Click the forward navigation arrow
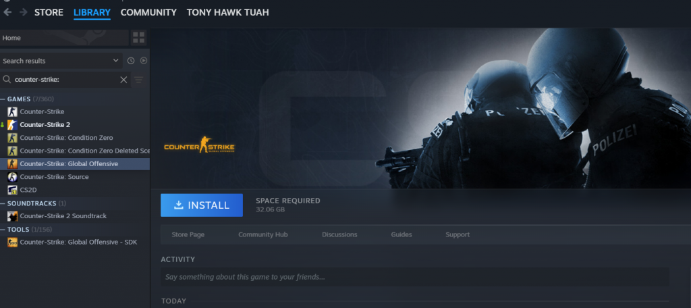Screen dimensions: 691x308 [x=24, y=12]
